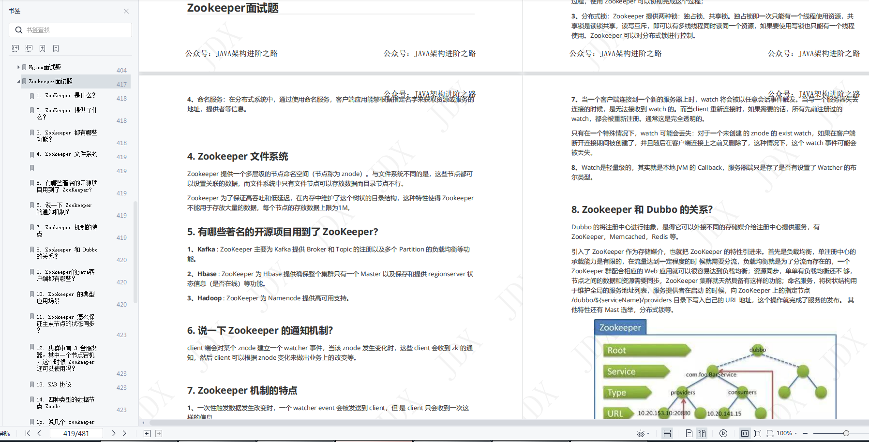869x442 pixels.
Task: Go forward to next view
Action: pos(159,433)
